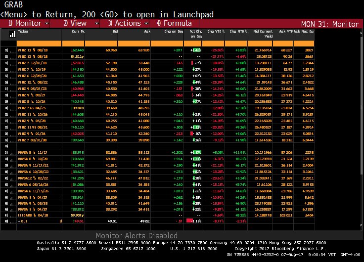364x262 pixels.
Task: Expand the Actions menu dropdown arrow
Action: pyautogui.click(x=146, y=23)
